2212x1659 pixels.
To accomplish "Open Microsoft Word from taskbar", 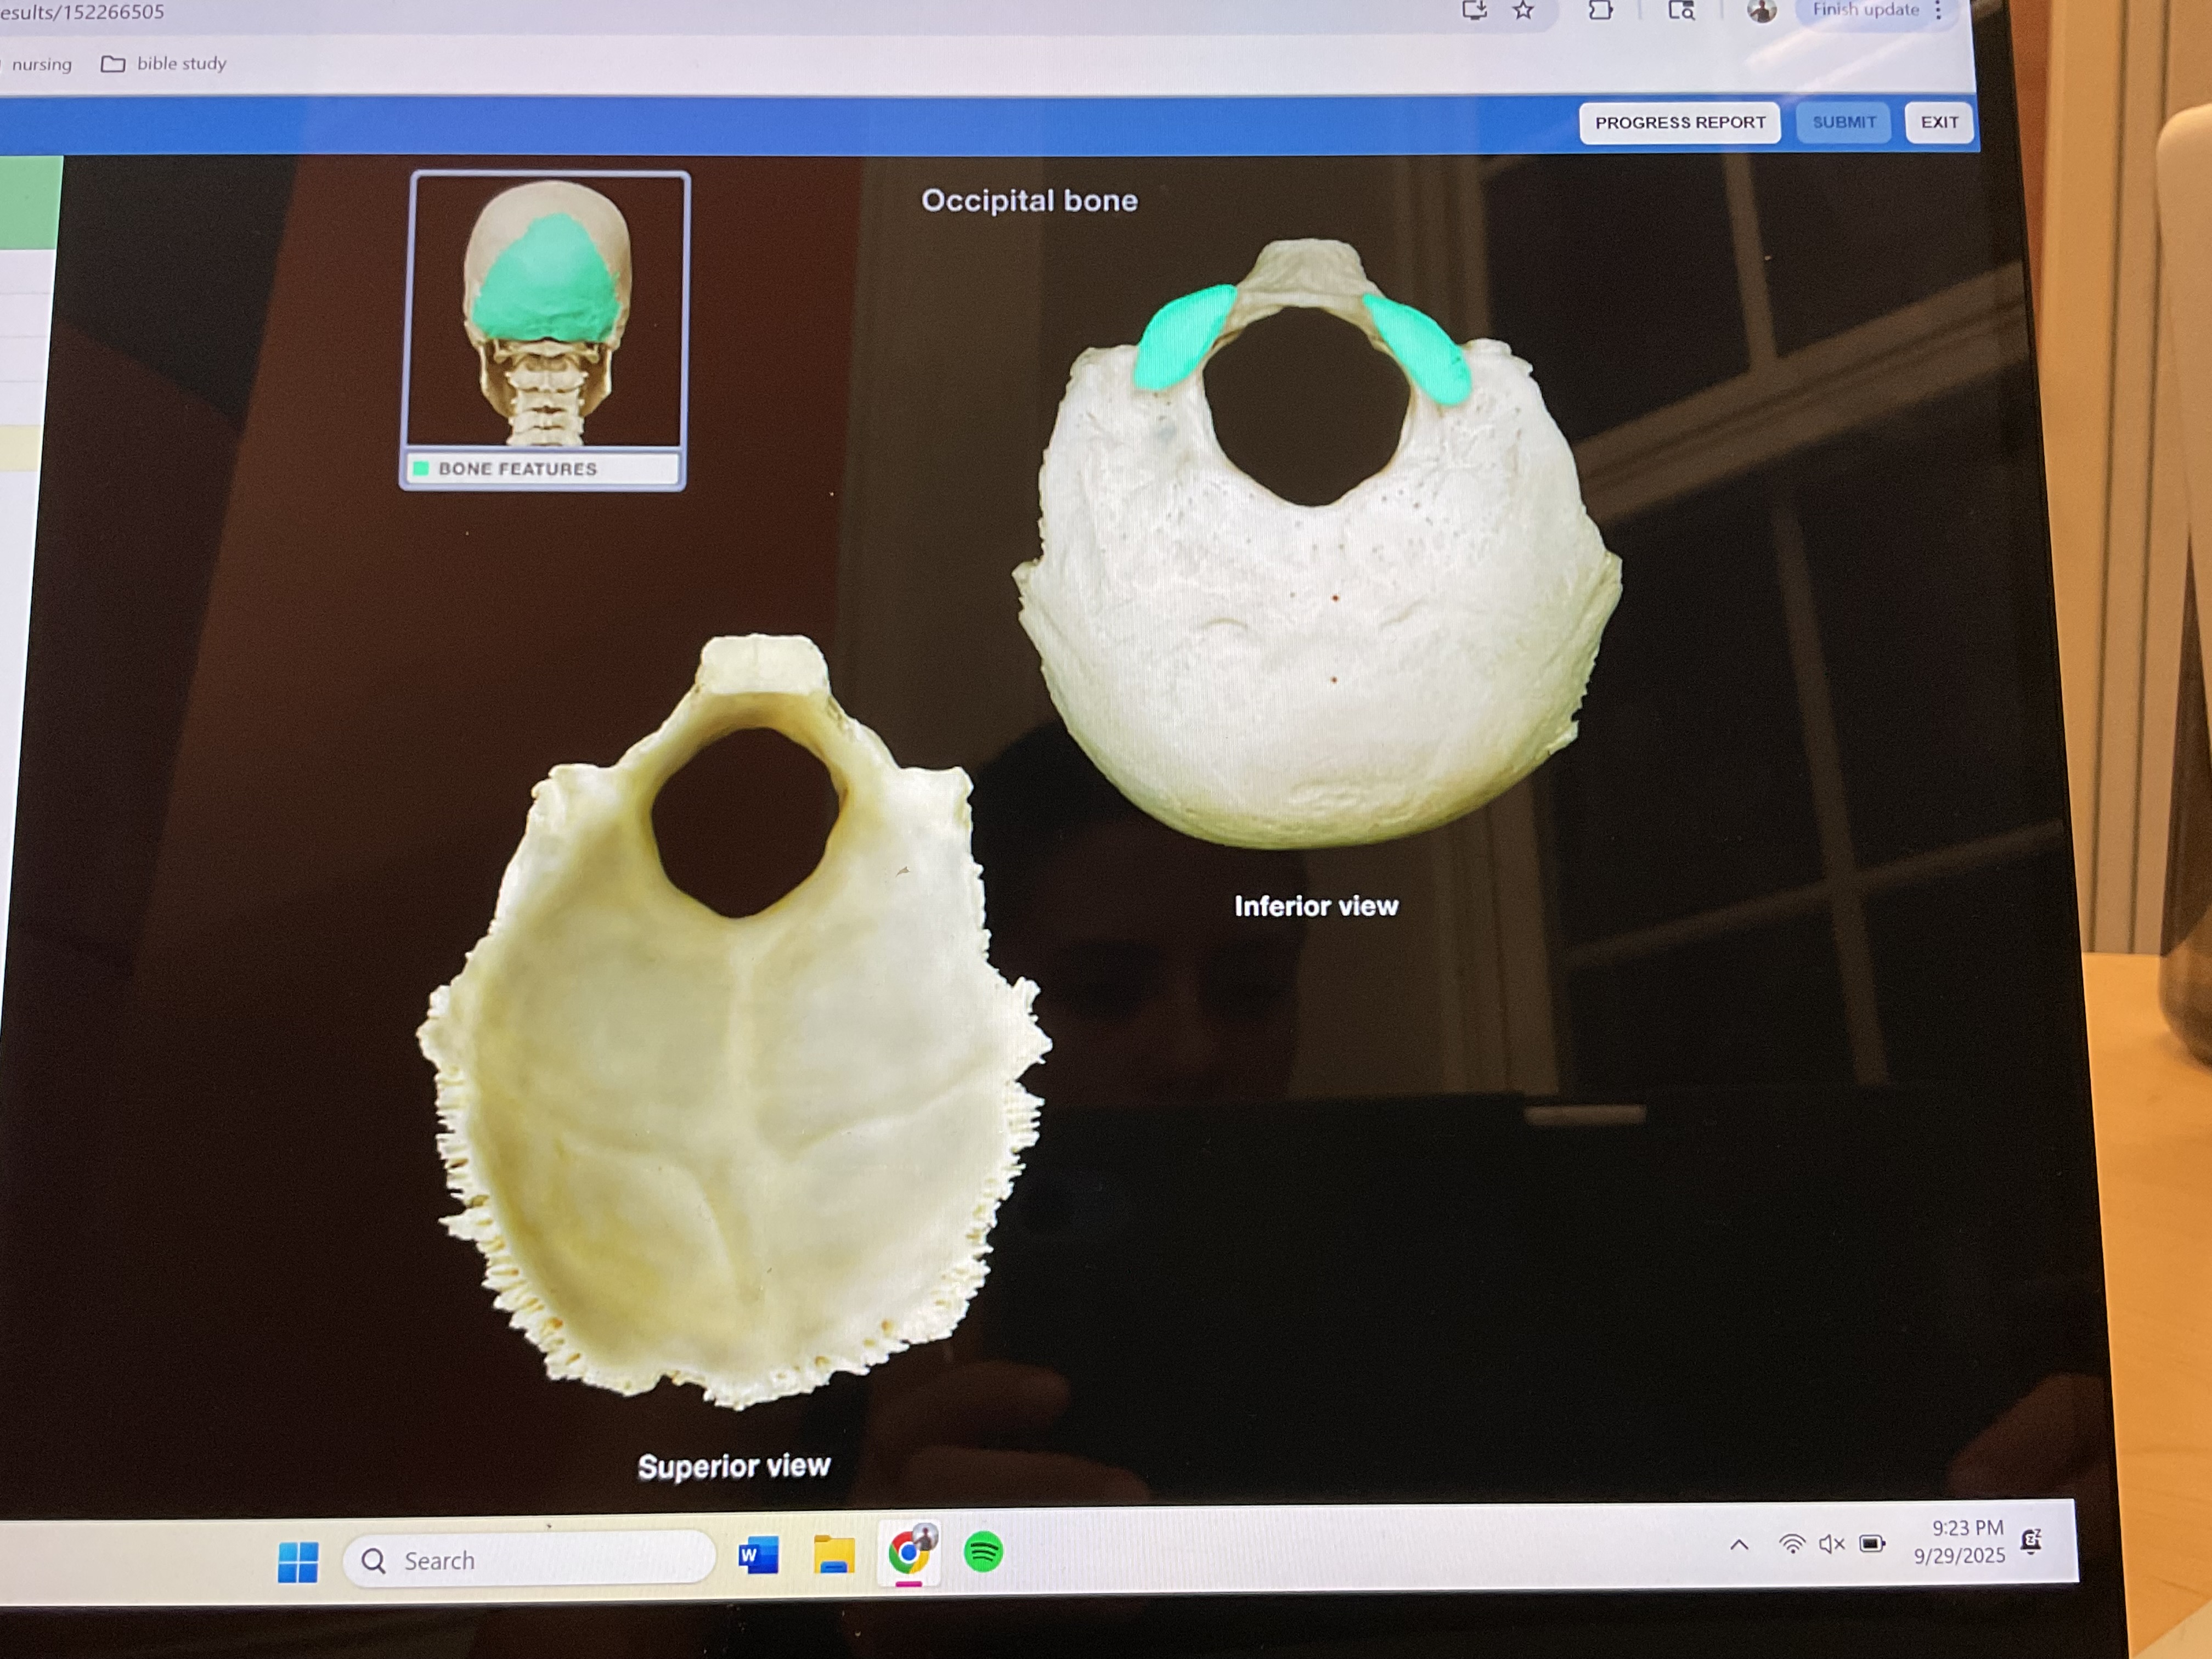I will [758, 1556].
